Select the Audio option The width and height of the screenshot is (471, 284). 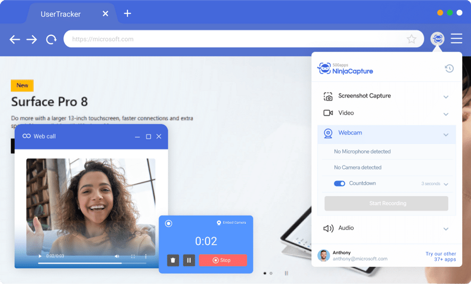pos(346,228)
